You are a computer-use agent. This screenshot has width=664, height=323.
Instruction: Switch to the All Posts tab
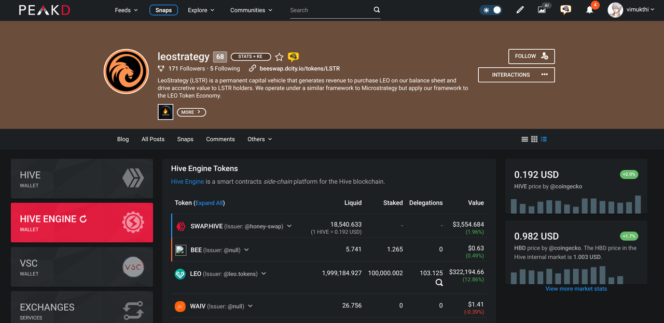[x=153, y=139]
